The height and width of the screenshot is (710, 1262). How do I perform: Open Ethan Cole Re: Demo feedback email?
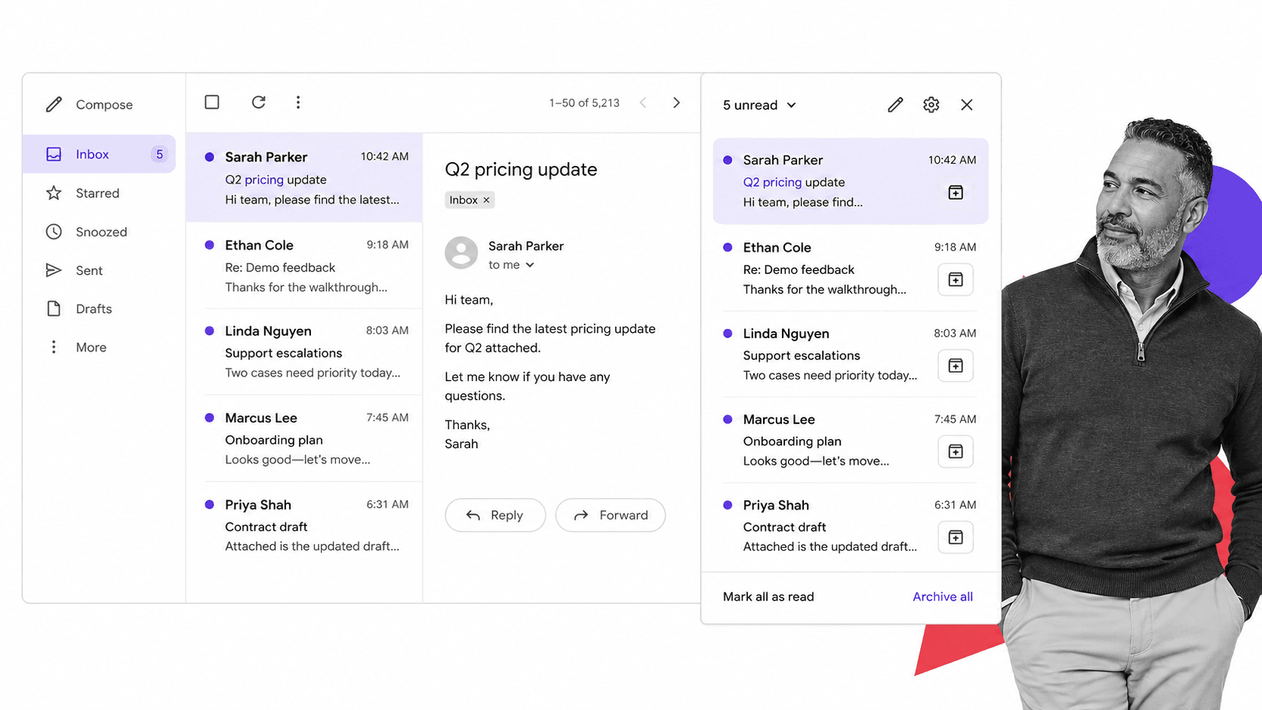tap(304, 266)
